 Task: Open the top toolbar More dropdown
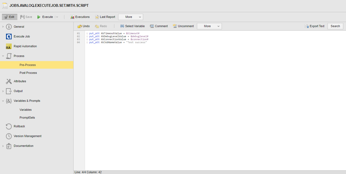click(130, 17)
